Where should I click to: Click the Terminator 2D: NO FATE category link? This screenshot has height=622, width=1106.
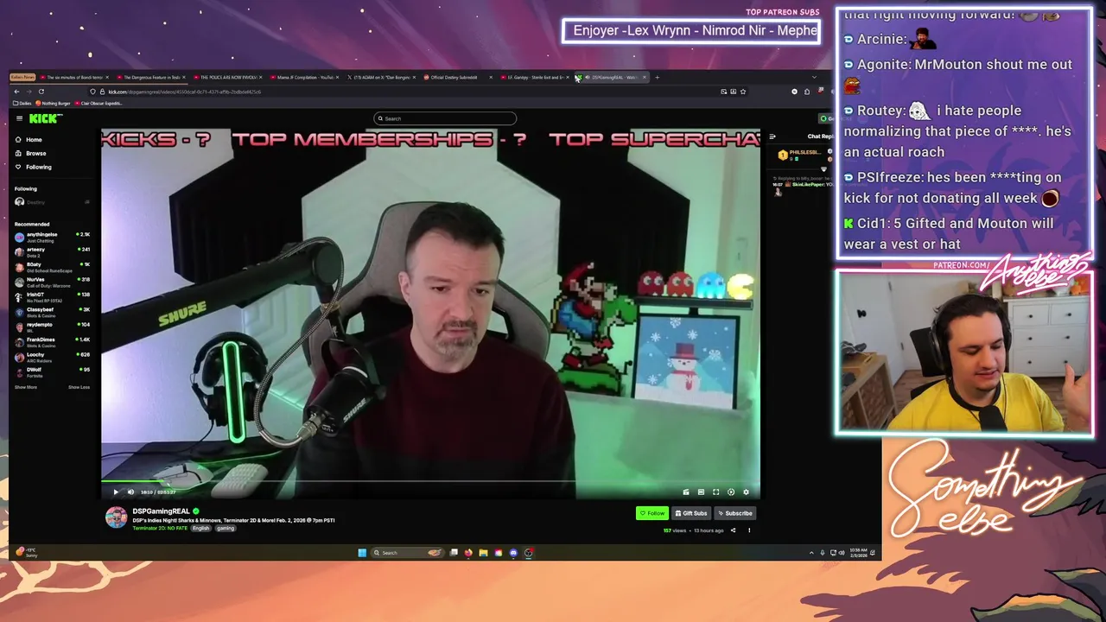160,528
